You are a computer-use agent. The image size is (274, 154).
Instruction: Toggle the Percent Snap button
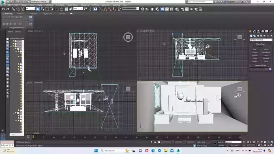pos(110,9)
